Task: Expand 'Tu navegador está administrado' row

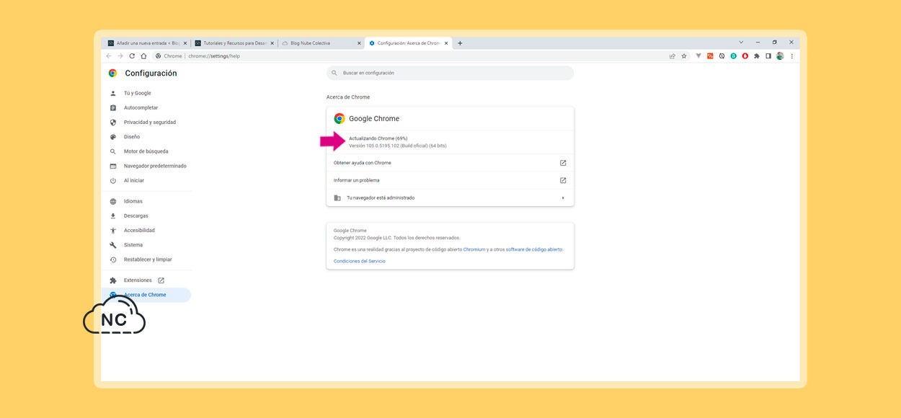Action: pos(450,197)
